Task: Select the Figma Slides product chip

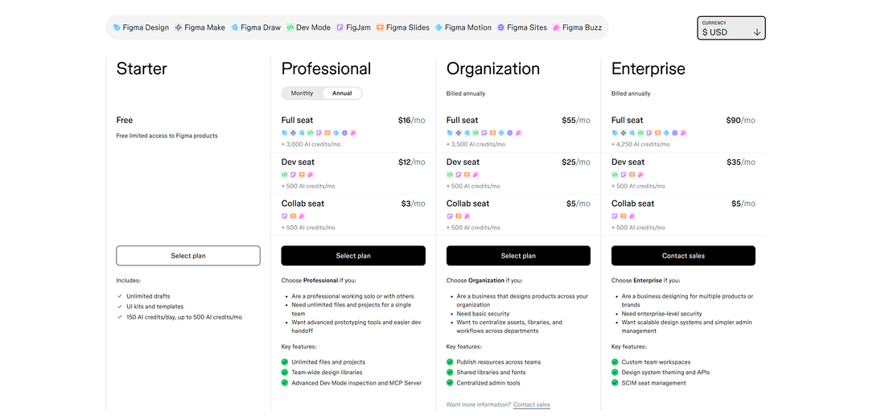Action: [403, 27]
